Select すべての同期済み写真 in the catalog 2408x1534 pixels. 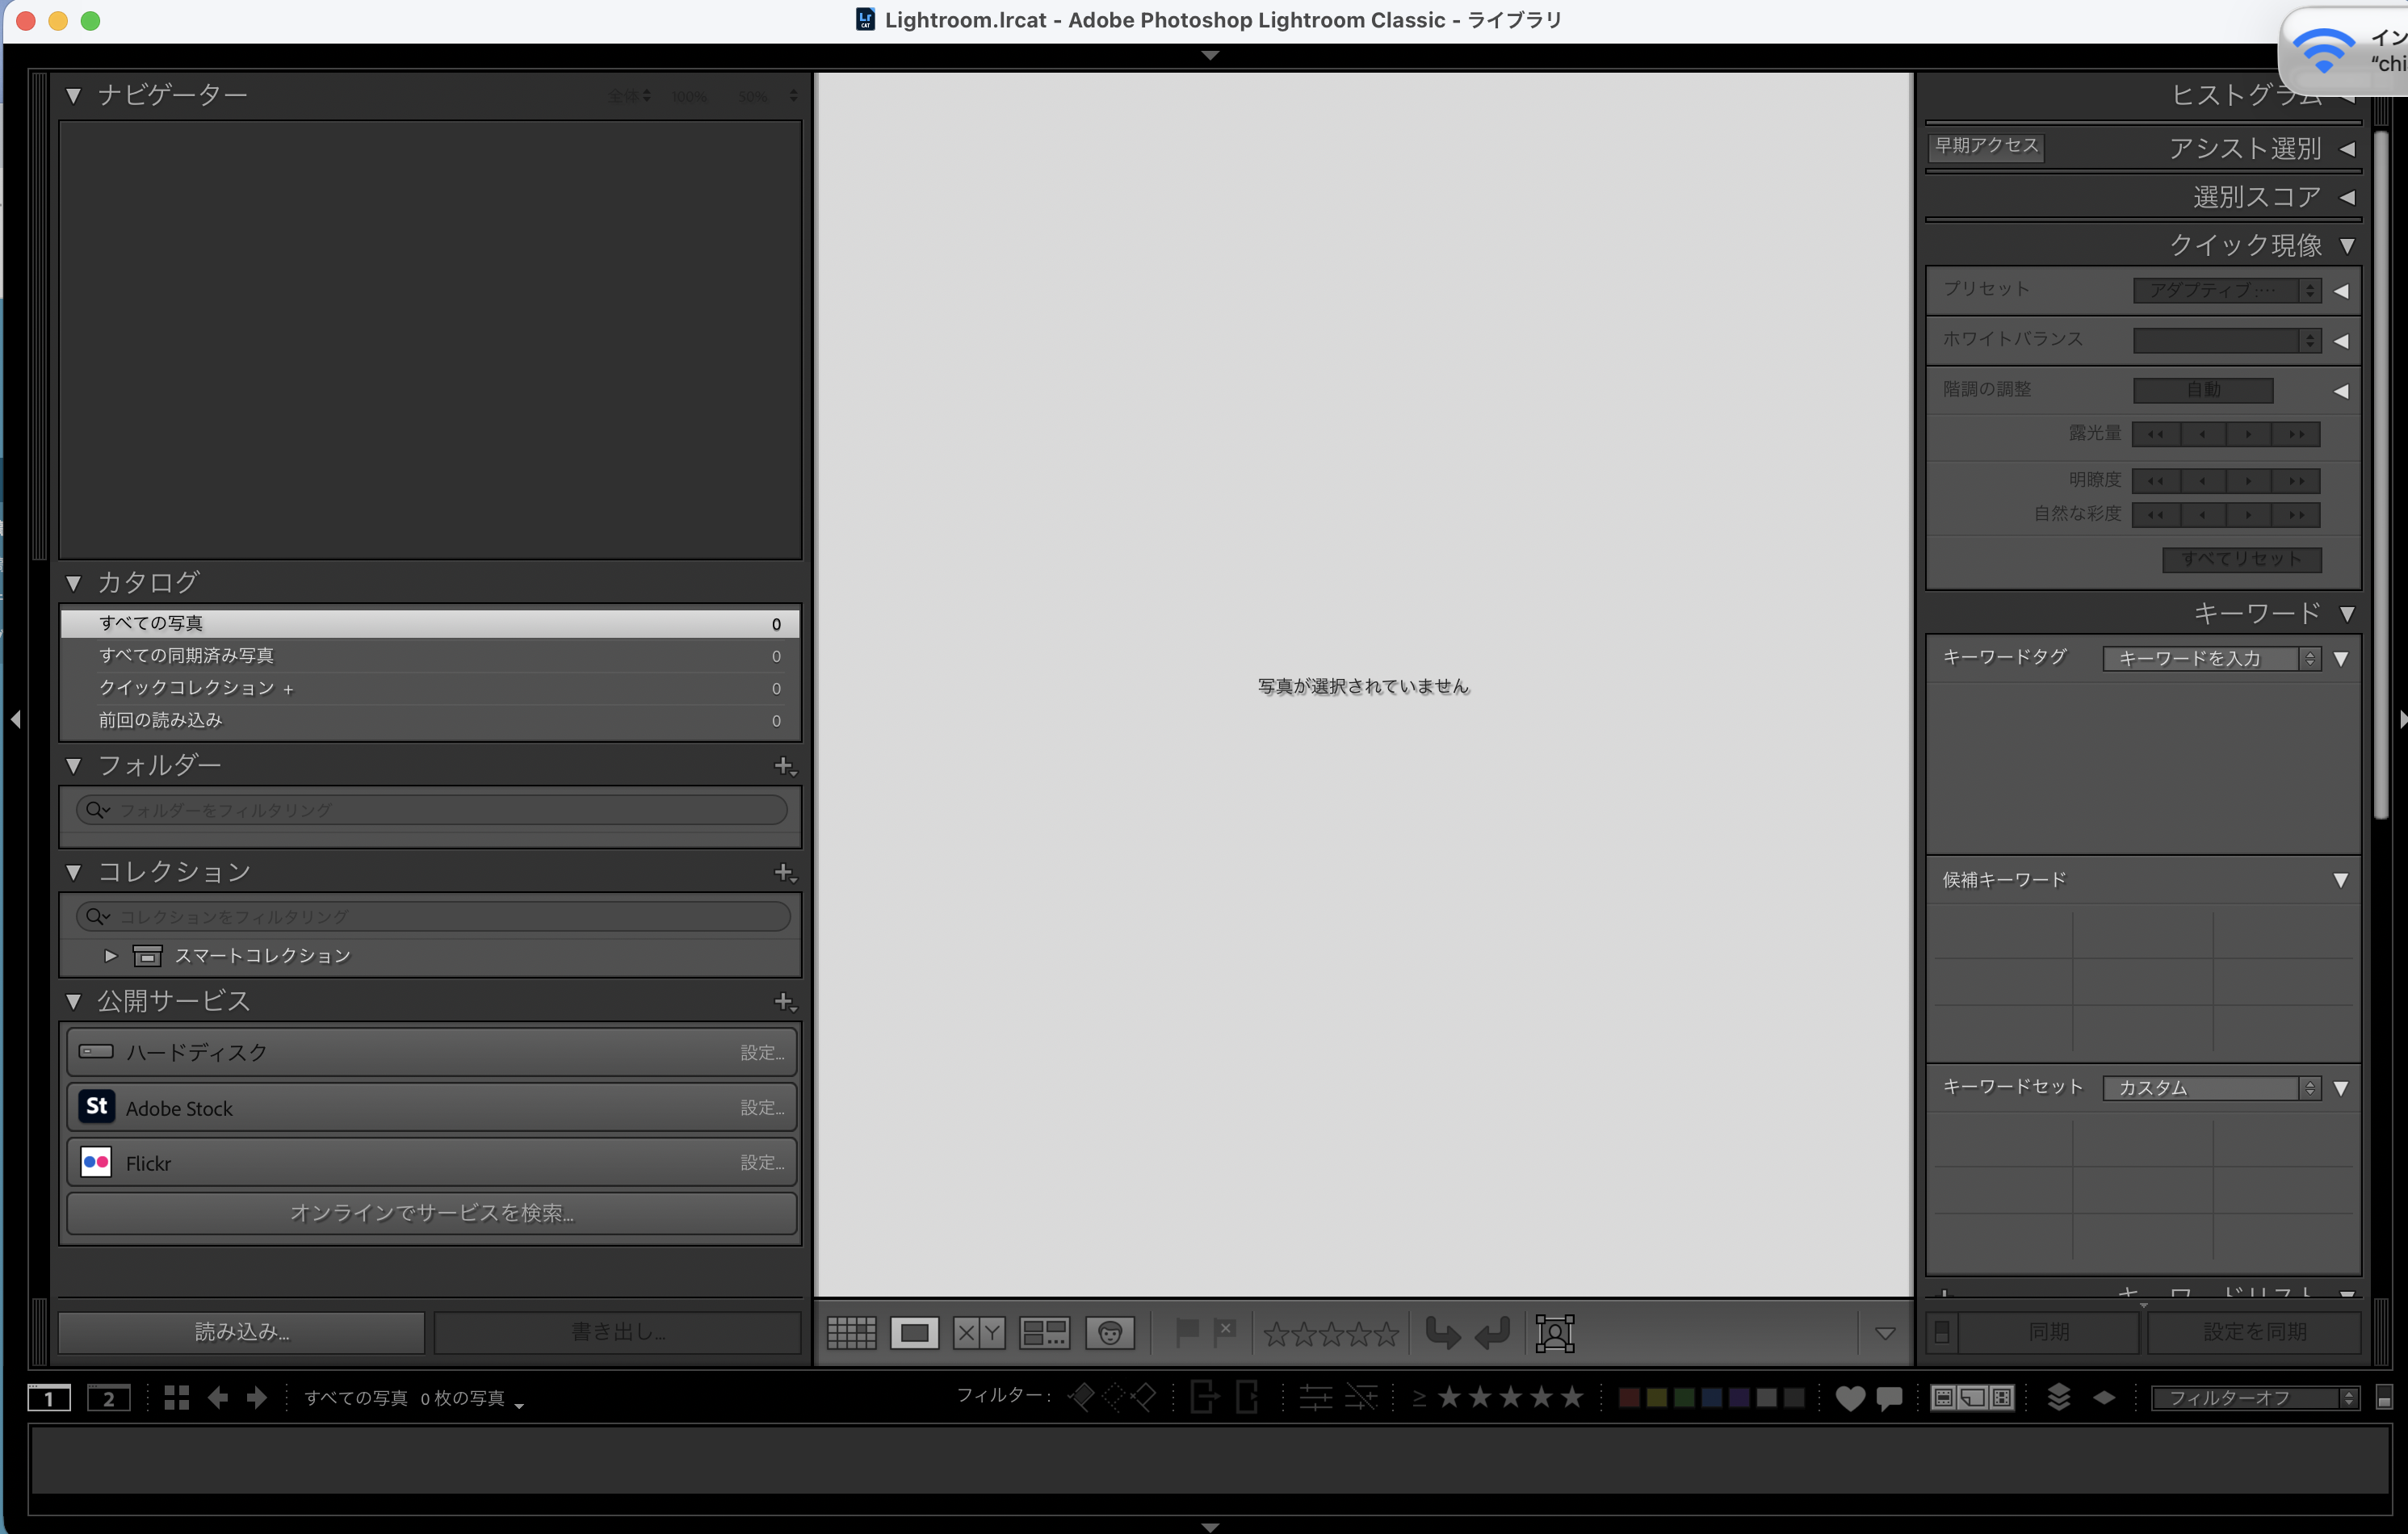point(186,656)
